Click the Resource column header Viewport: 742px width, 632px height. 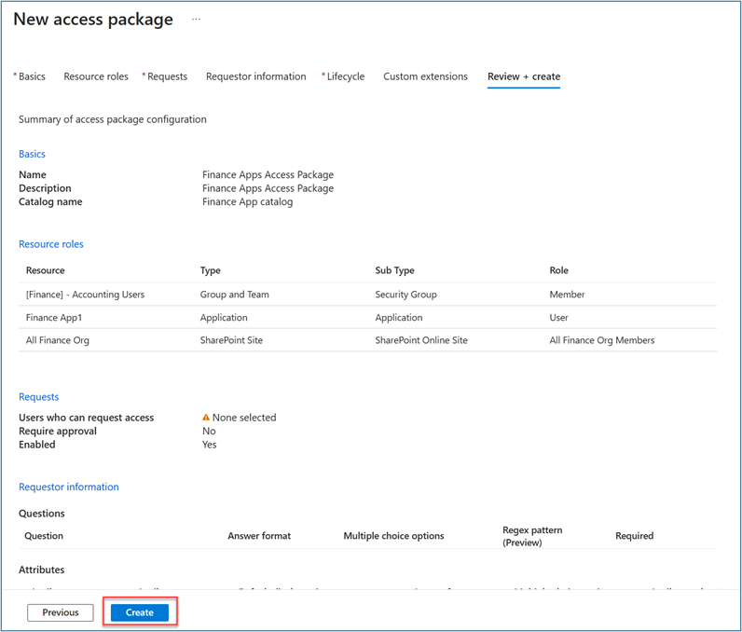click(x=46, y=270)
